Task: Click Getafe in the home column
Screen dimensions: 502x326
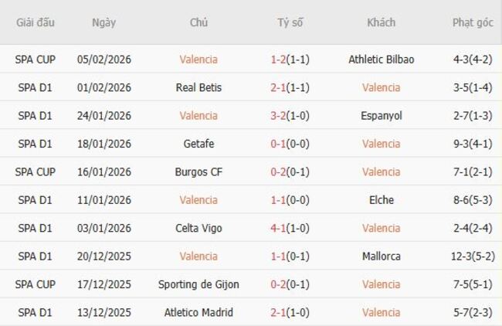Action: click(x=198, y=144)
